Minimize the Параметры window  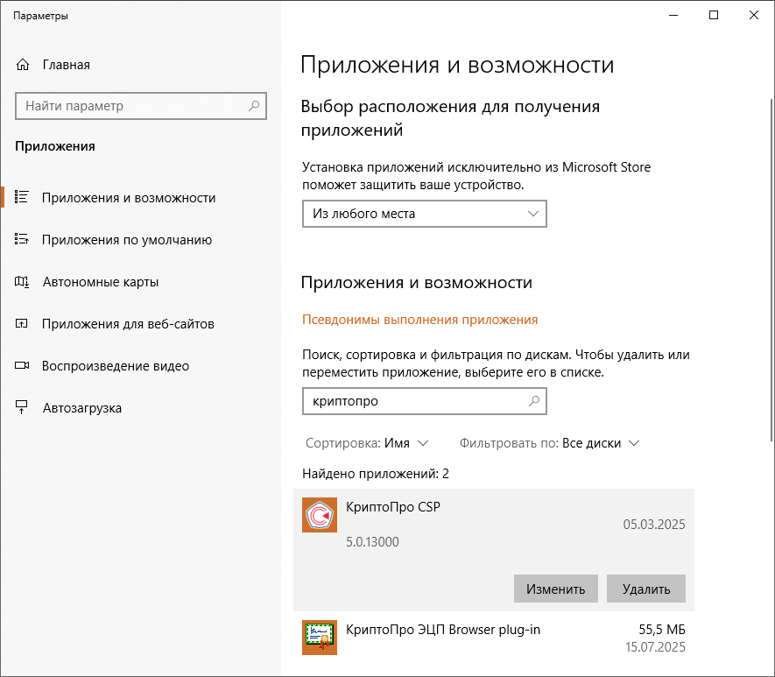[x=673, y=15]
